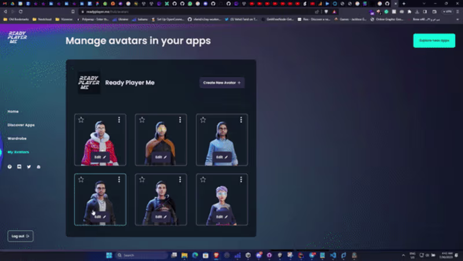The width and height of the screenshot is (463, 261).
Task: Open Microsoft Edge from the taskbar
Action: pyautogui.click(x=195, y=255)
